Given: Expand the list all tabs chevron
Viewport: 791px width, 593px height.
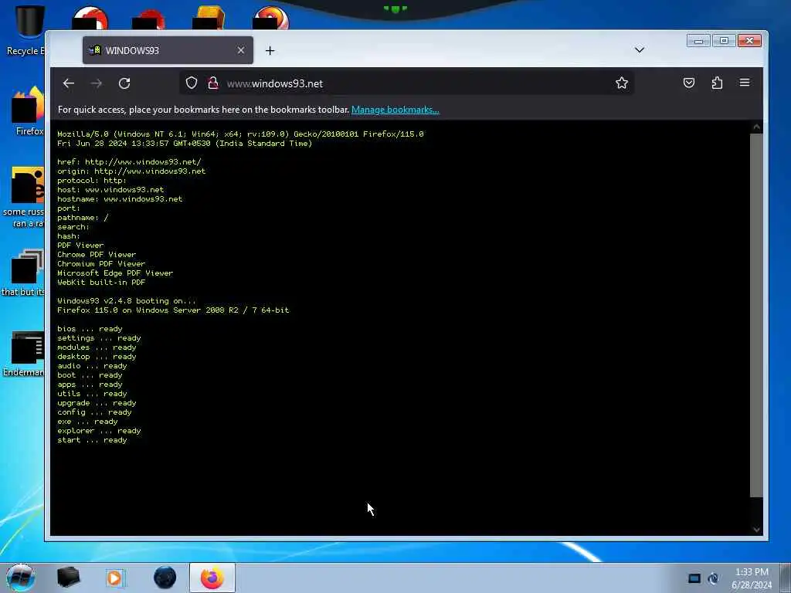Looking at the screenshot, I should pos(639,50).
